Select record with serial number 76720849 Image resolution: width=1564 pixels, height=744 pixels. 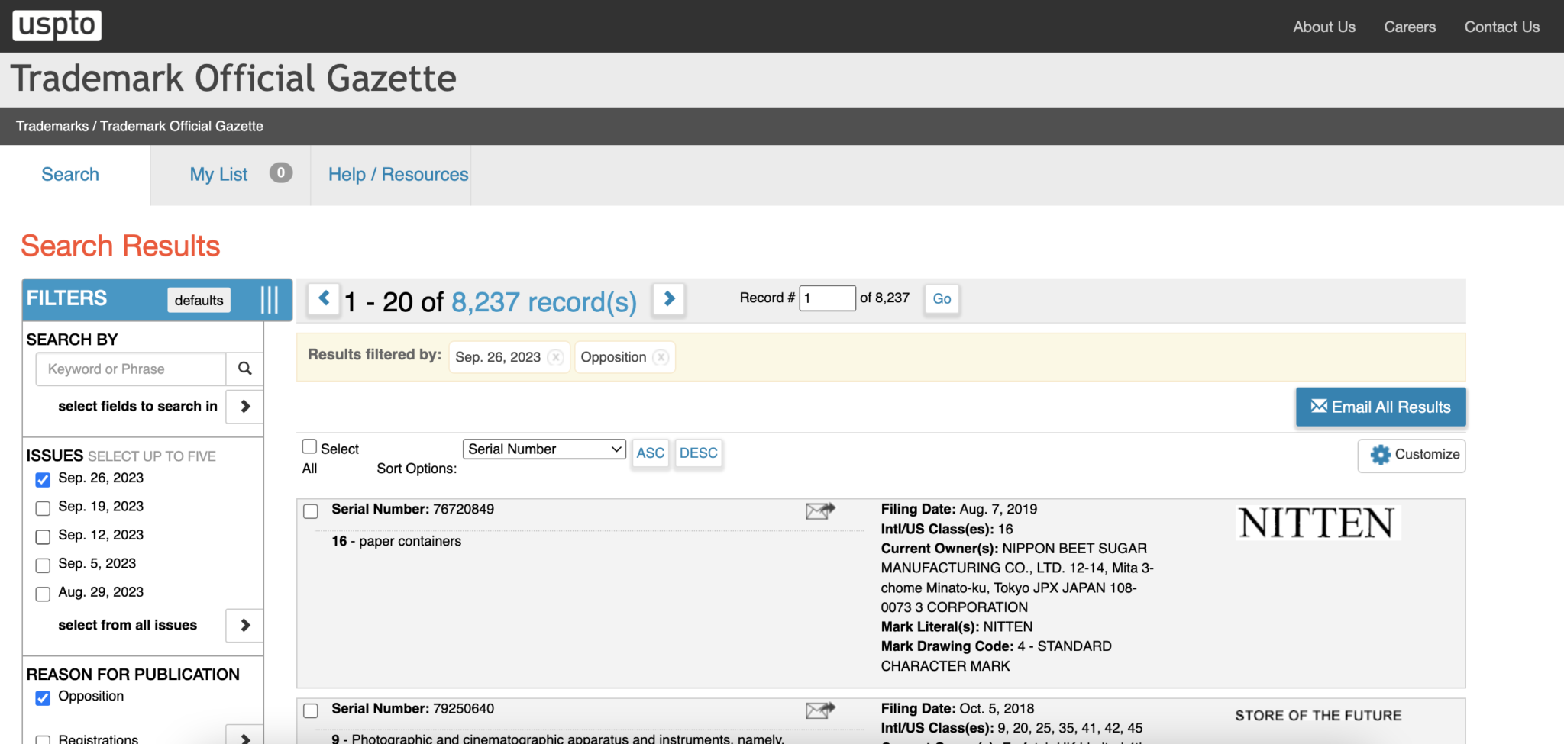311,511
